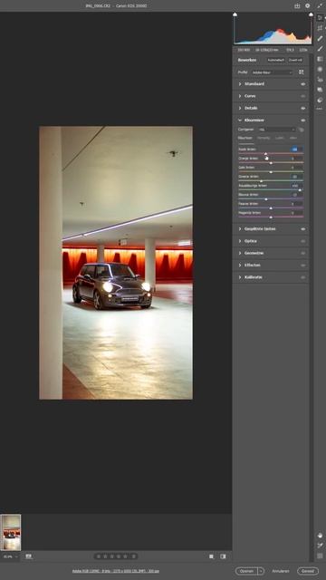Click the Annuleren button
This screenshot has width=326, height=580.
click(x=281, y=571)
